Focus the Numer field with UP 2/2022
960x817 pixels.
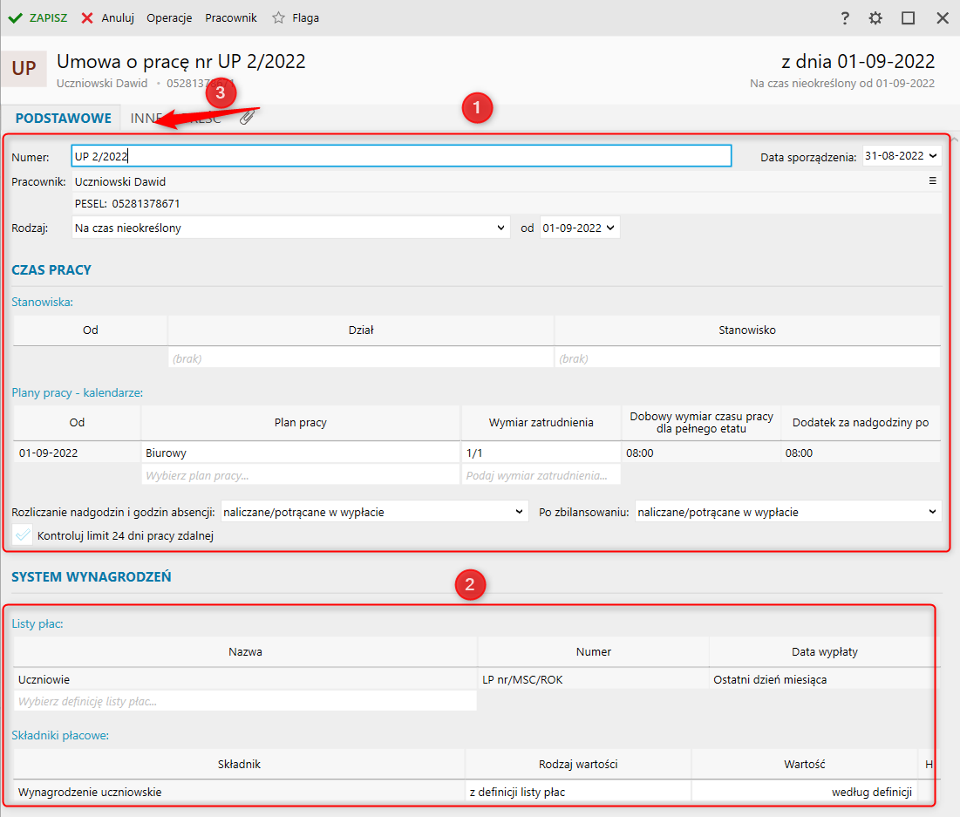coord(401,155)
